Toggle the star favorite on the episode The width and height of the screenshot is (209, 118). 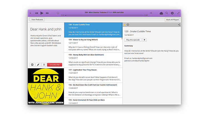[x=125, y=25]
